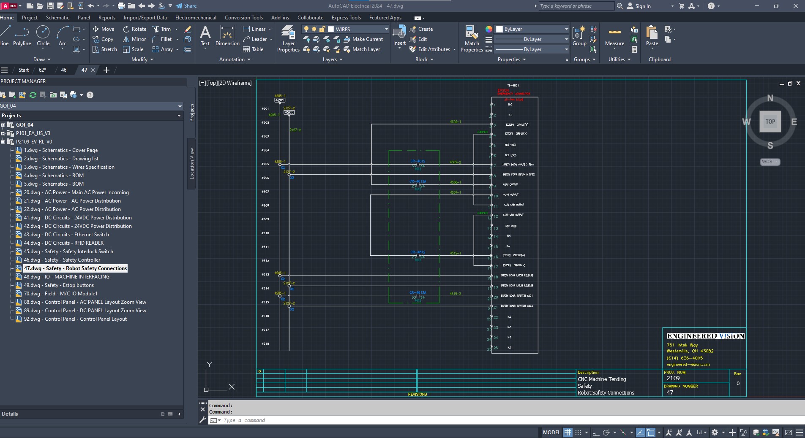Open the WIRES layer dropdown
The height and width of the screenshot is (438, 805).
[x=386, y=29]
